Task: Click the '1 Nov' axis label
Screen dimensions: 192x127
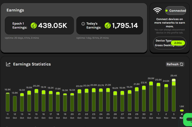Action: point(159,116)
